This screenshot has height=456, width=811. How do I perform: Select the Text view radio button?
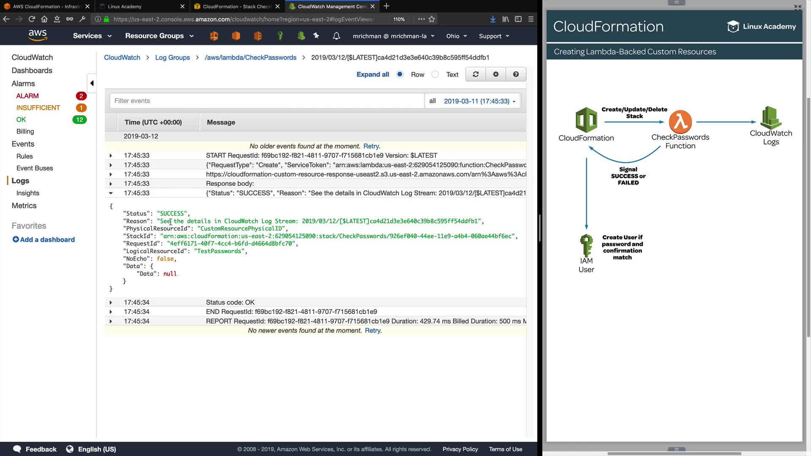[435, 74]
